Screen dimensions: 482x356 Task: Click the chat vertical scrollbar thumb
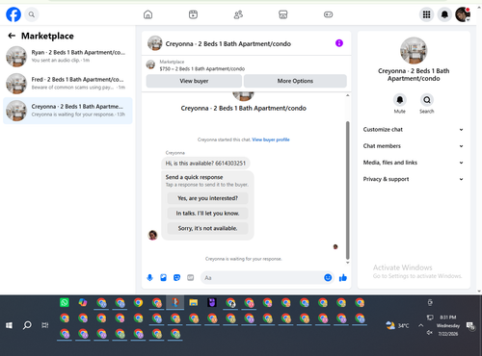[347, 191]
